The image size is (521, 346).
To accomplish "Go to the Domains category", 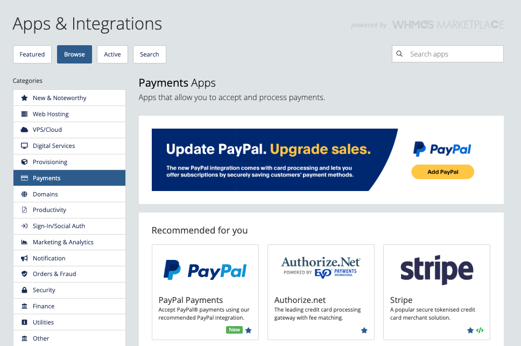I will (x=69, y=194).
